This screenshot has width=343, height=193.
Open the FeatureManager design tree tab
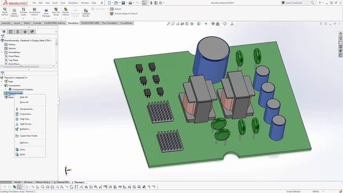click(x=4, y=32)
